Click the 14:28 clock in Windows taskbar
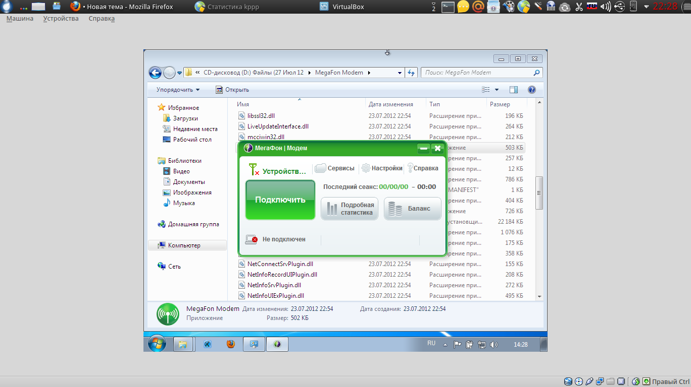691x387 pixels. (521, 345)
